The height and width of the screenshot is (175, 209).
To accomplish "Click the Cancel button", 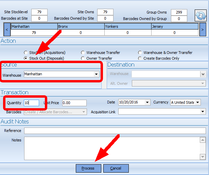I will (x=116, y=168).
